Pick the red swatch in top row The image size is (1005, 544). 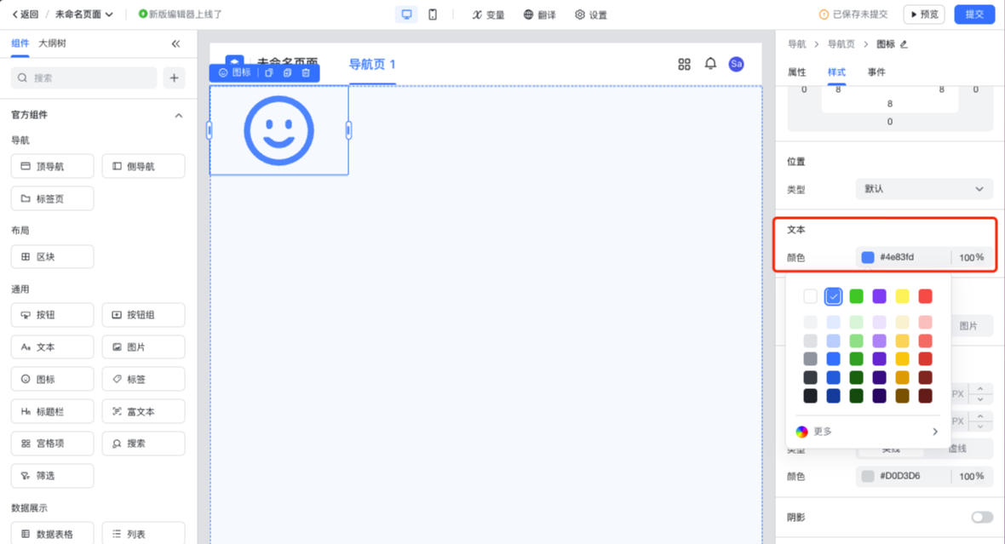pos(925,296)
